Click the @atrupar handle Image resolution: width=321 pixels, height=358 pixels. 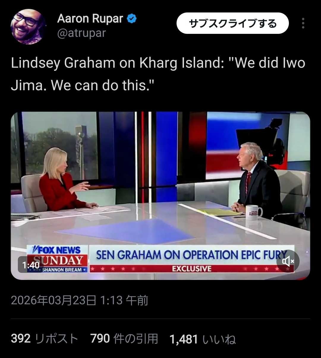point(81,33)
